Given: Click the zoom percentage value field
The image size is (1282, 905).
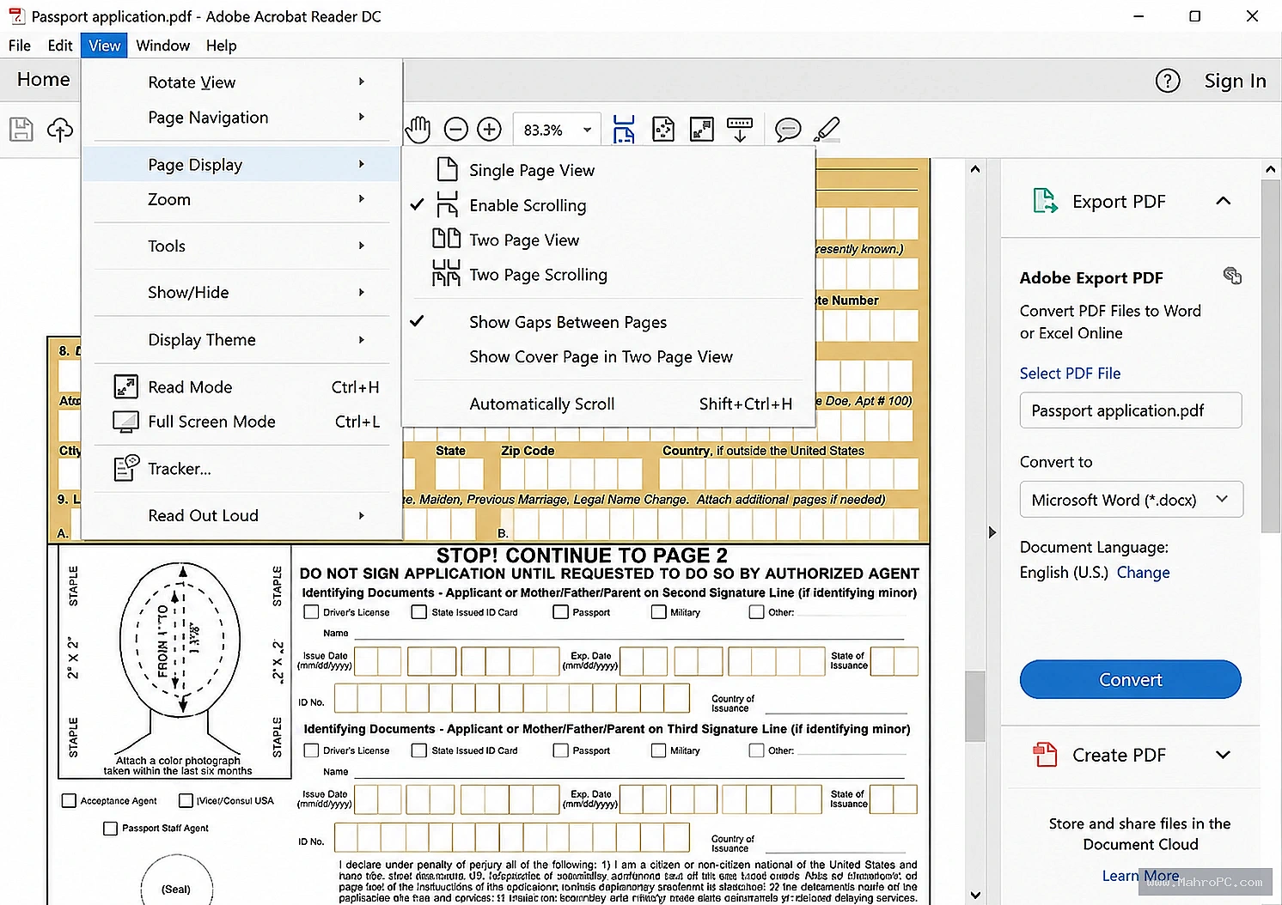Looking at the screenshot, I should tap(543, 131).
